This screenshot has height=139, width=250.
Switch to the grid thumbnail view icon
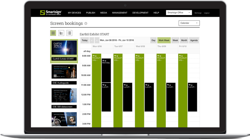[x=53, y=33]
